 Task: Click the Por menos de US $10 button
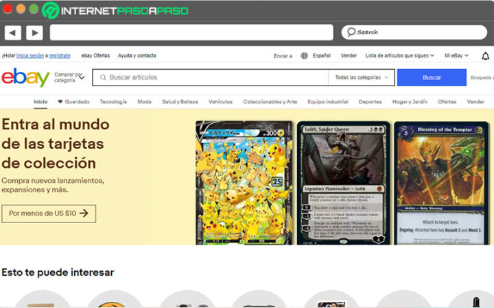[x=49, y=214]
